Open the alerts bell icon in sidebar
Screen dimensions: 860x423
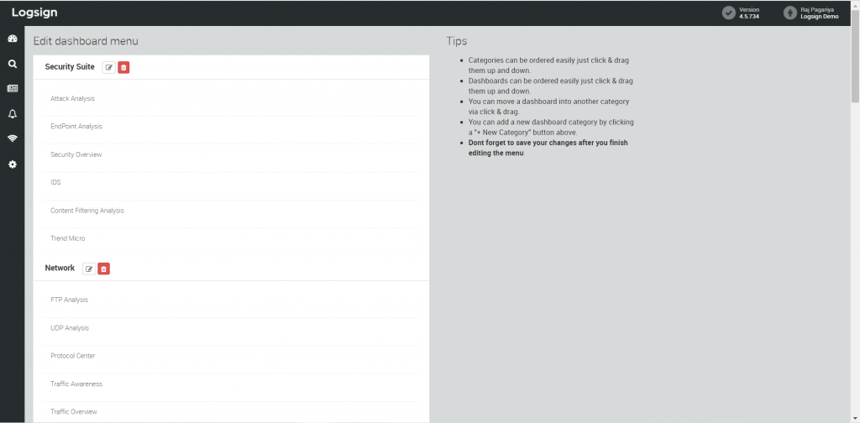12,113
